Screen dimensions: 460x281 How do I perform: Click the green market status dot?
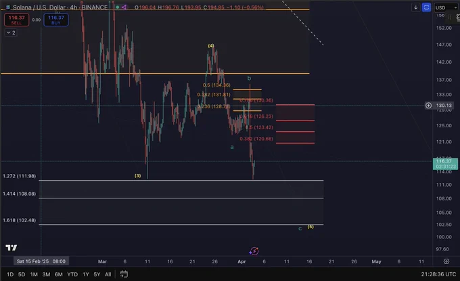tap(118, 7)
